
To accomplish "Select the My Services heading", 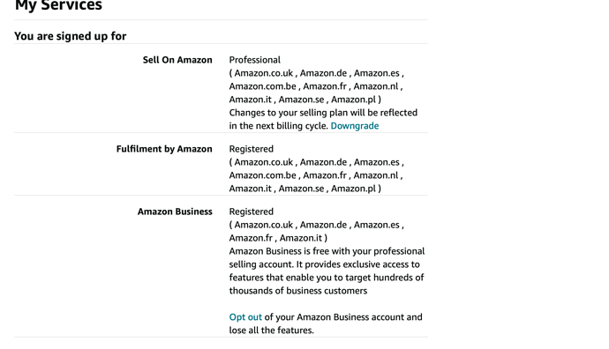I will pos(58,5).
